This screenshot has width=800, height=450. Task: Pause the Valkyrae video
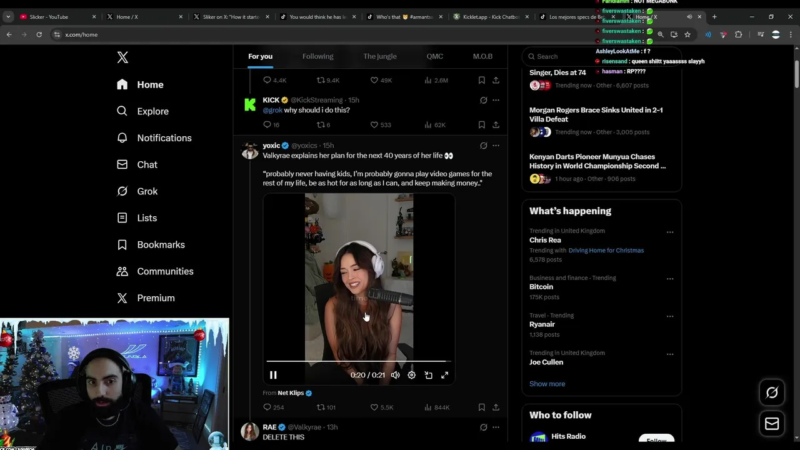coord(273,375)
